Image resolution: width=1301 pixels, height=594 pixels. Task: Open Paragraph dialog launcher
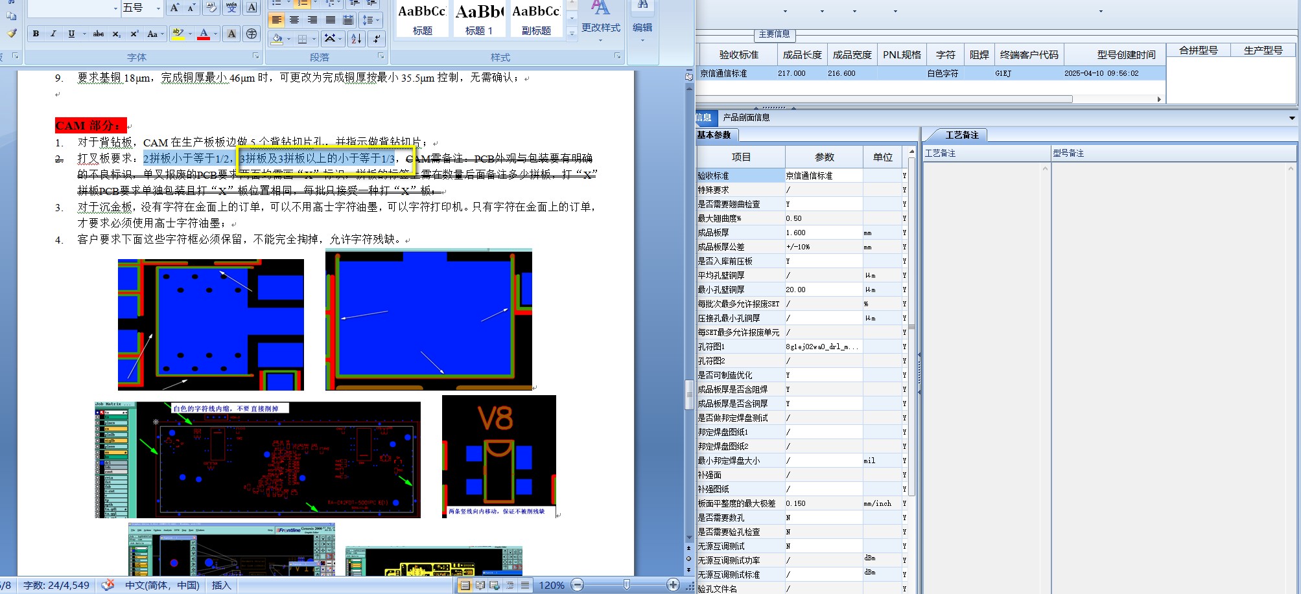tap(381, 56)
